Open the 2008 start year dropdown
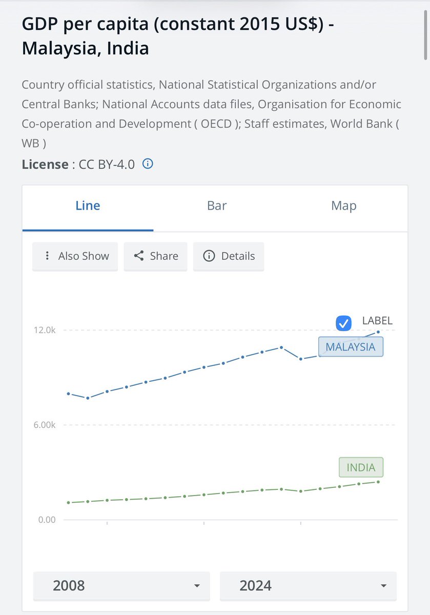 tap(121, 585)
